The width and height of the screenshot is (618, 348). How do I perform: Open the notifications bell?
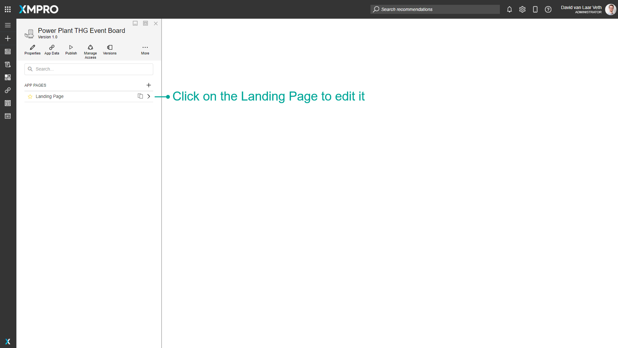click(x=510, y=9)
